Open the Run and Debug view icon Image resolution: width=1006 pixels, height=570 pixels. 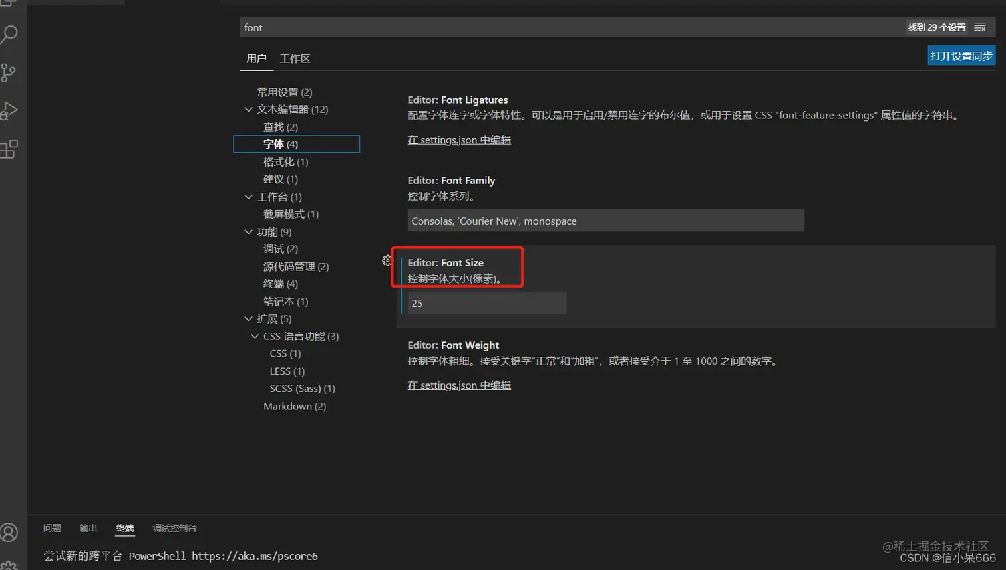[x=9, y=110]
